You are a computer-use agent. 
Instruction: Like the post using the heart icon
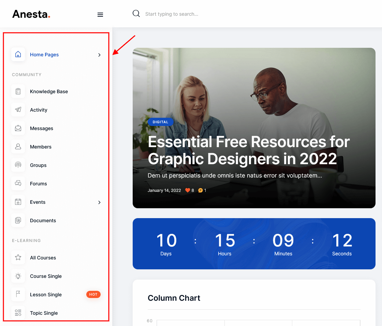pyautogui.click(x=187, y=190)
